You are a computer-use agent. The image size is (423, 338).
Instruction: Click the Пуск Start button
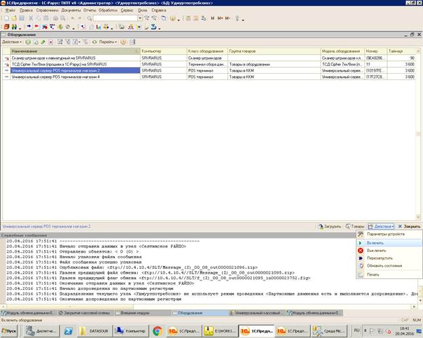9,331
